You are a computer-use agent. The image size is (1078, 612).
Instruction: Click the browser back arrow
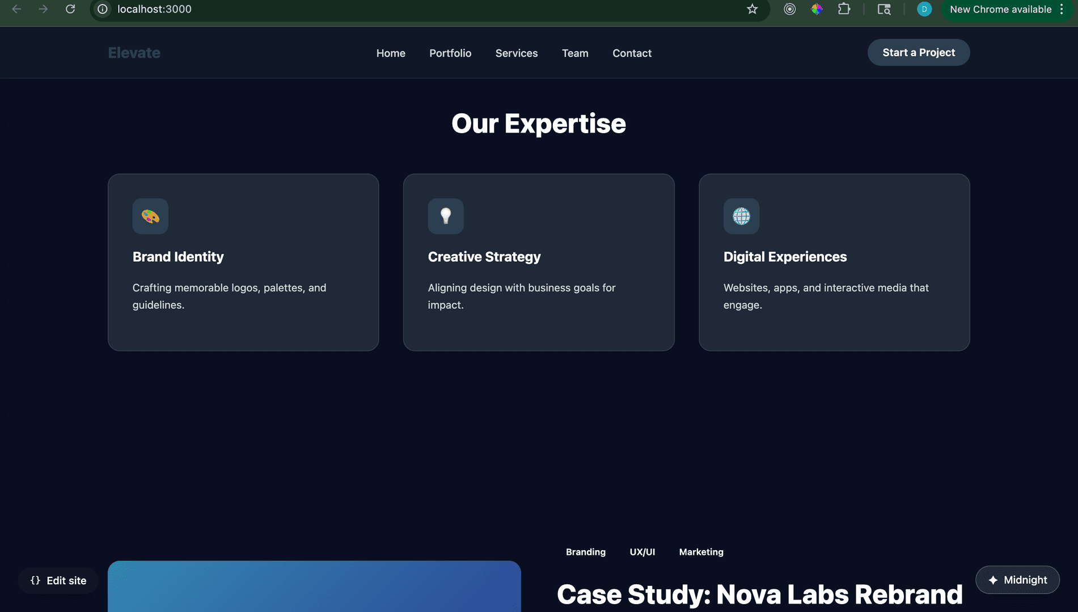pos(16,9)
